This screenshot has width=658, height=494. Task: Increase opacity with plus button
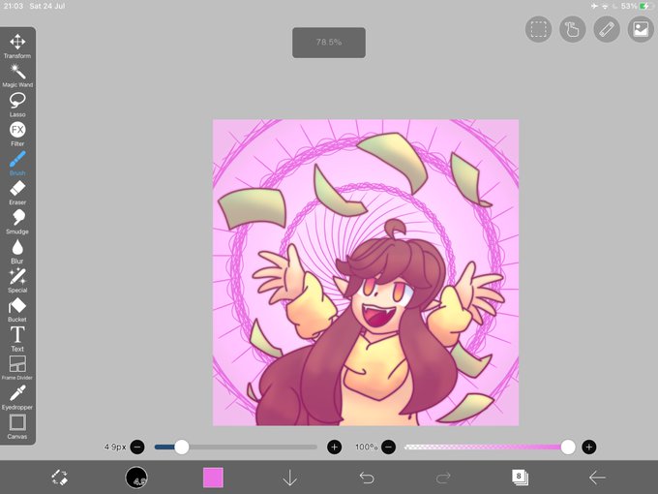(x=589, y=447)
